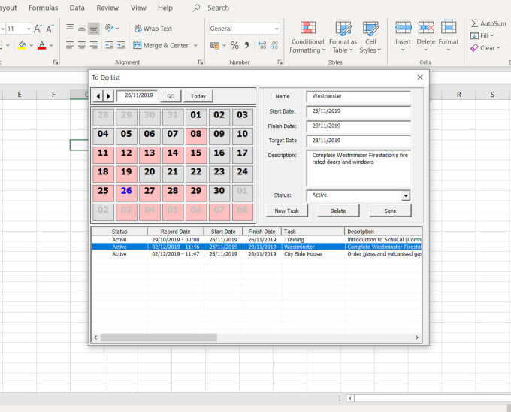Select day 15 in the calendar
Viewport: 511px width, 412px height.
(195, 153)
